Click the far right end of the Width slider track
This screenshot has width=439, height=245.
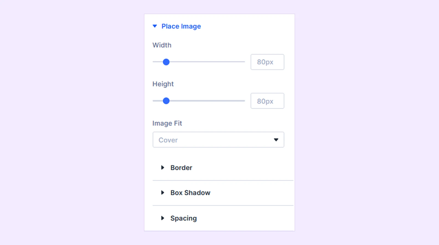(244, 62)
